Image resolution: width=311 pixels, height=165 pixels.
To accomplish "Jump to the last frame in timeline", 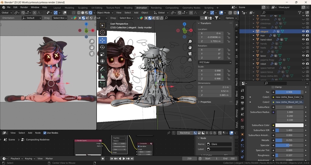I will coord(132,158).
